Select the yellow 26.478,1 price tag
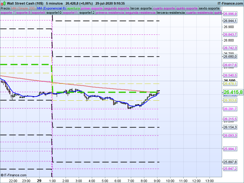Screen dimensions: 244x183 (x=230, y=84)
